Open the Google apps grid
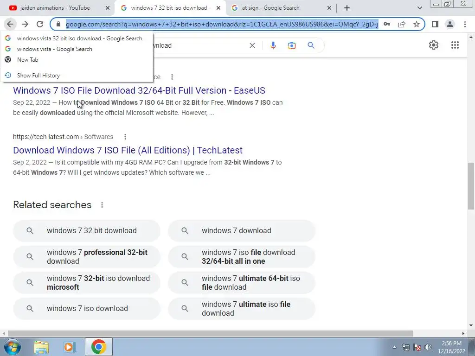The width and height of the screenshot is (475, 356). tap(455, 45)
